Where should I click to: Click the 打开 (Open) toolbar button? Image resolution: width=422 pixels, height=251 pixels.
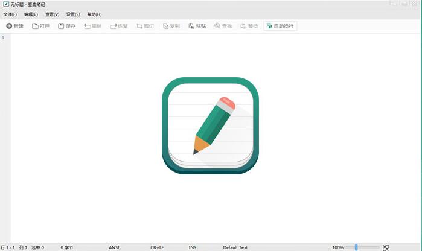40,26
